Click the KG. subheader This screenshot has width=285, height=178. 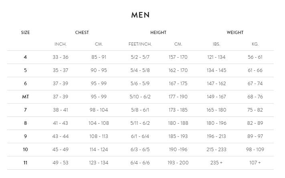(255, 44)
